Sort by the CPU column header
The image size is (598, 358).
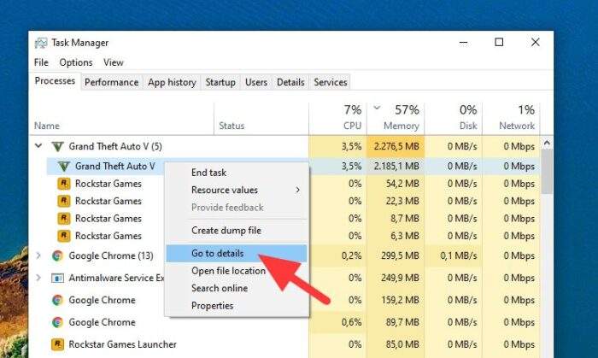tap(337, 119)
